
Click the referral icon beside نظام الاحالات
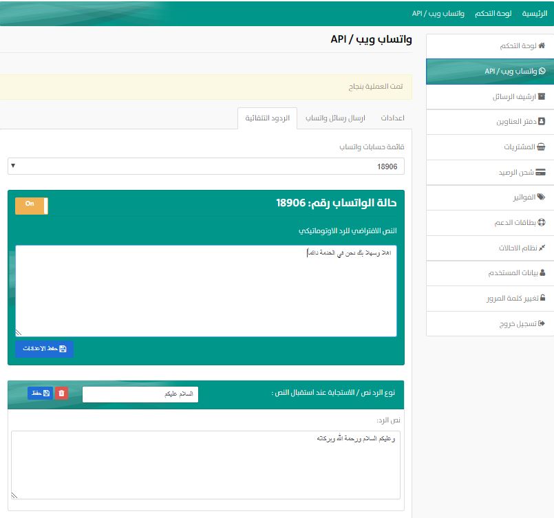(542, 248)
